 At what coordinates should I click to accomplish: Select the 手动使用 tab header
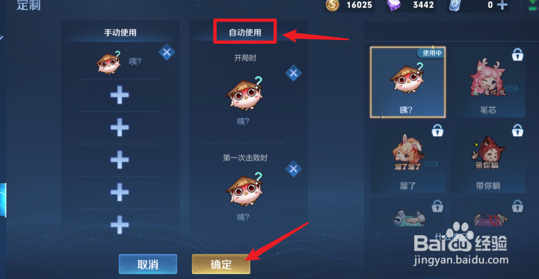(x=120, y=32)
